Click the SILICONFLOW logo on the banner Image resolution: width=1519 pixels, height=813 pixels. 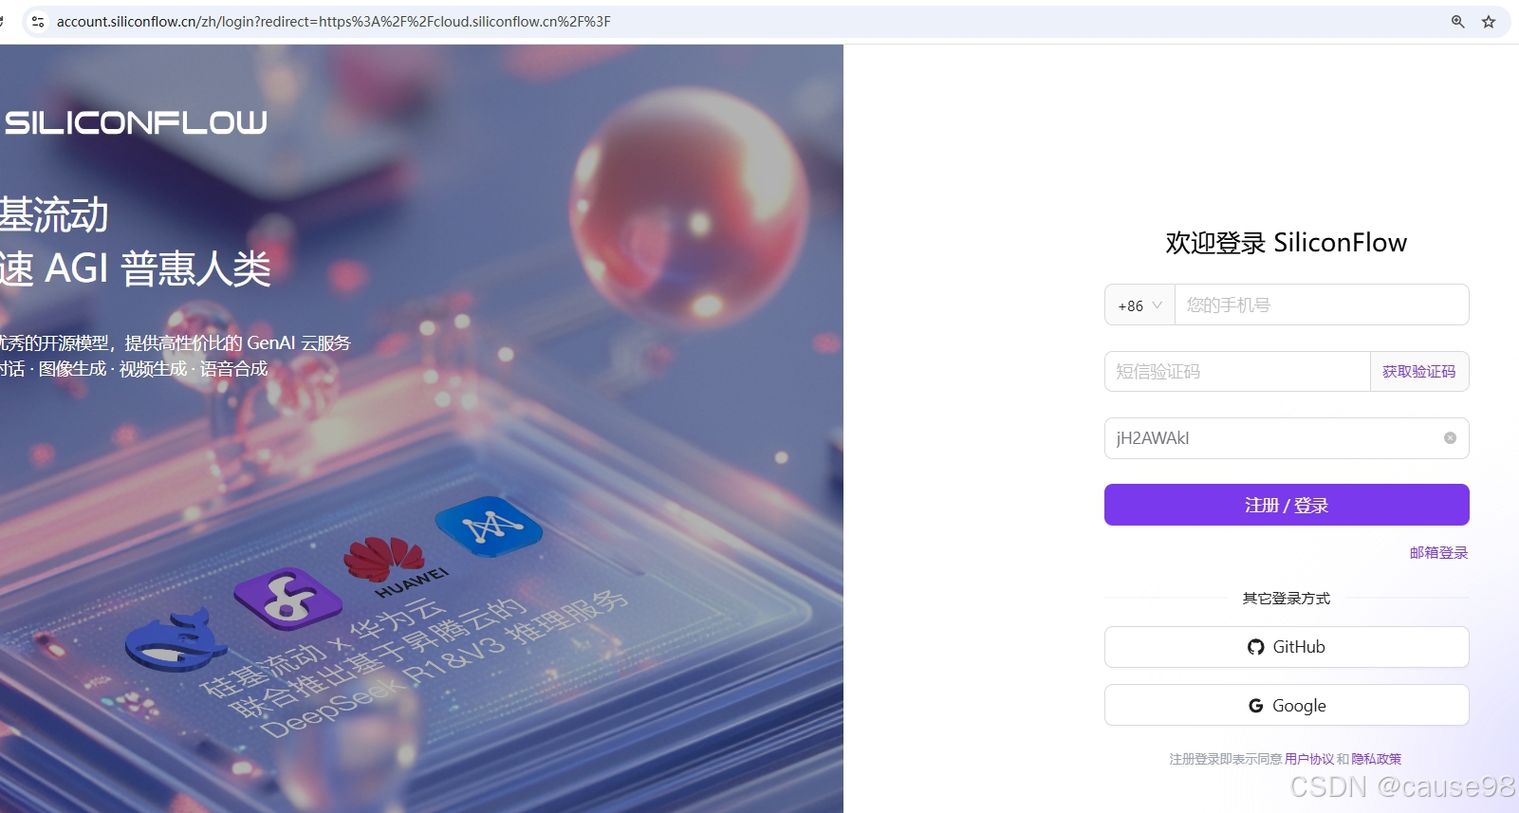tap(136, 122)
